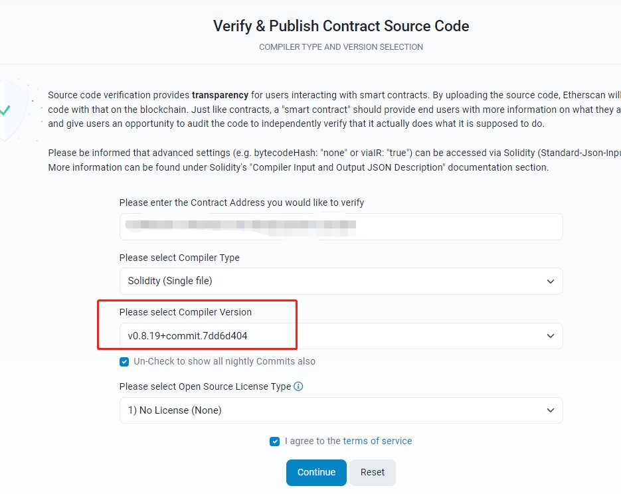Viewport: 621px width, 494px height.
Task: Click the 'Please select Compiler Version' label
Action: point(185,312)
